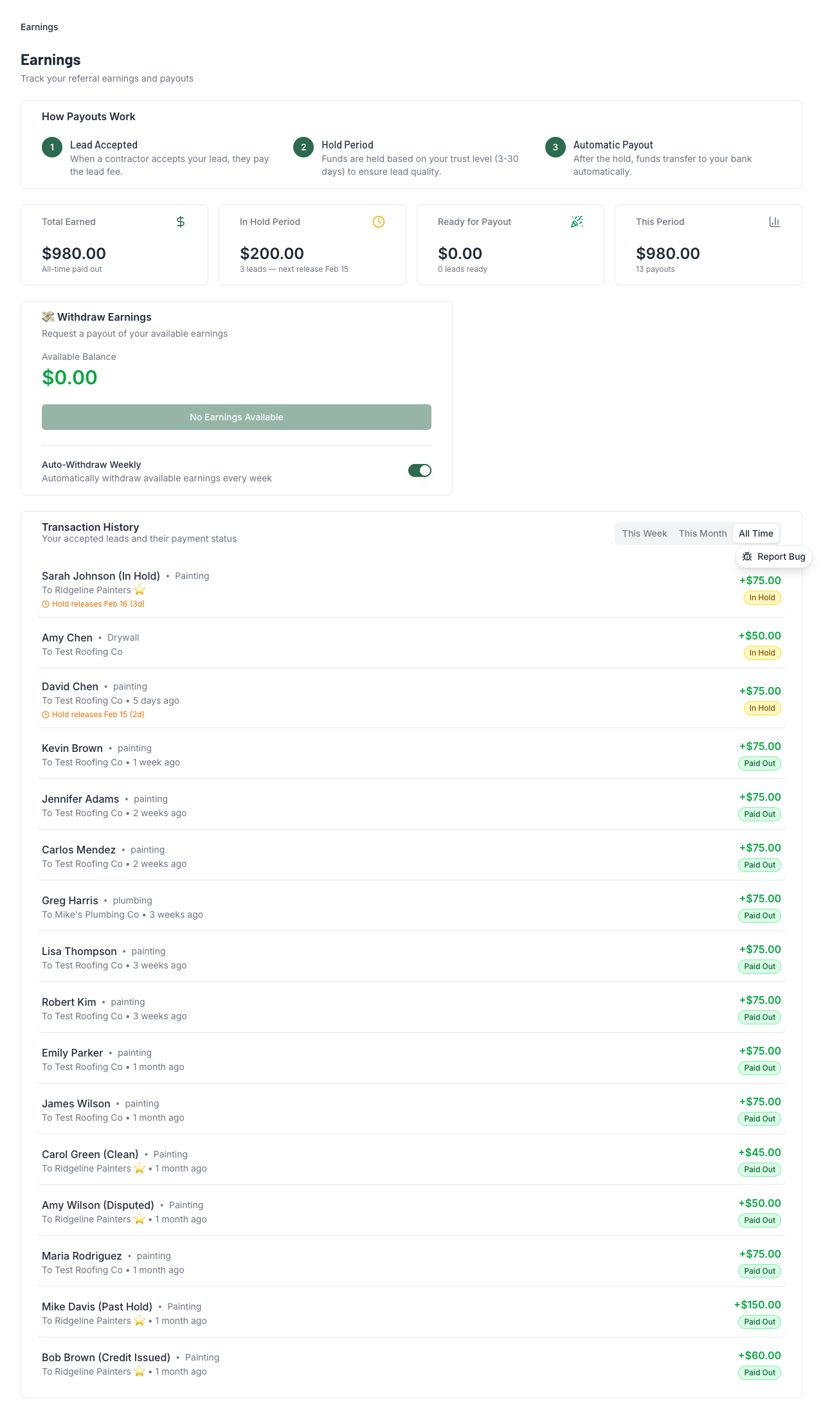Click the +$150.00 amount for Mike Davis
823x1419 pixels.
(757, 1305)
